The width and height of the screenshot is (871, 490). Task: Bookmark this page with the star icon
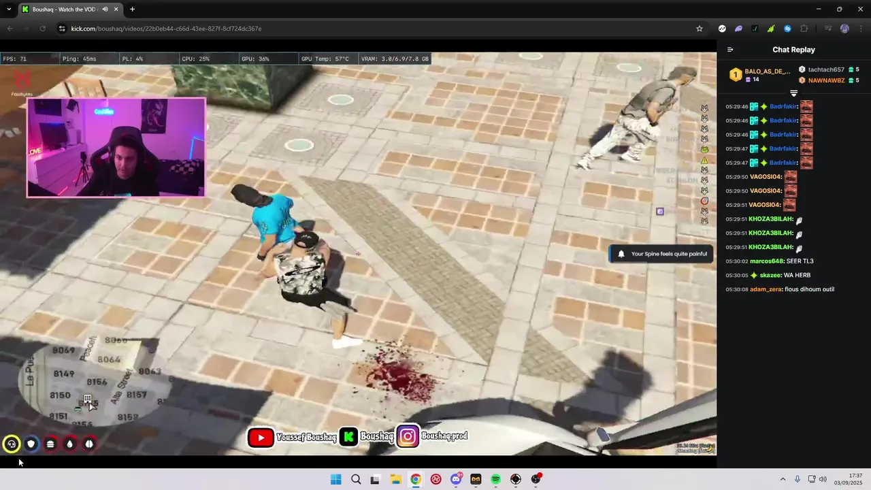point(699,29)
